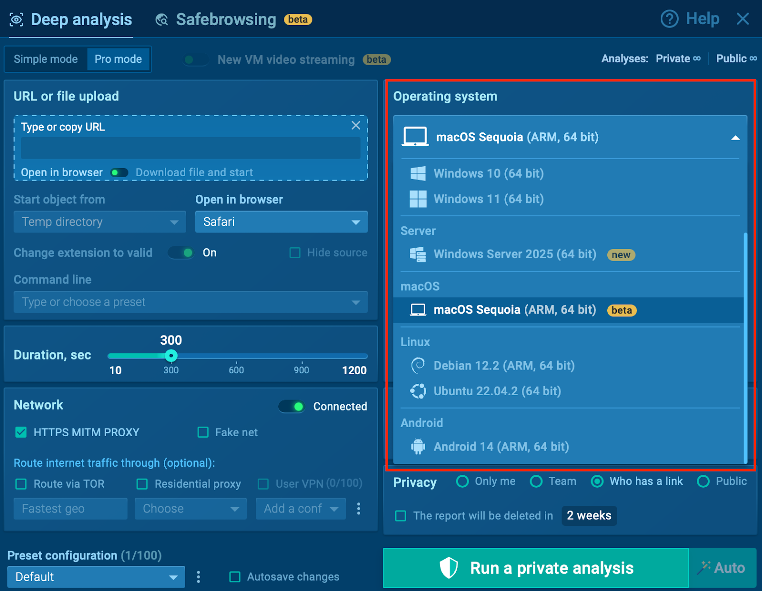The height and width of the screenshot is (591, 762).
Task: Open preset configuration three-dot menu
Action: point(199,577)
